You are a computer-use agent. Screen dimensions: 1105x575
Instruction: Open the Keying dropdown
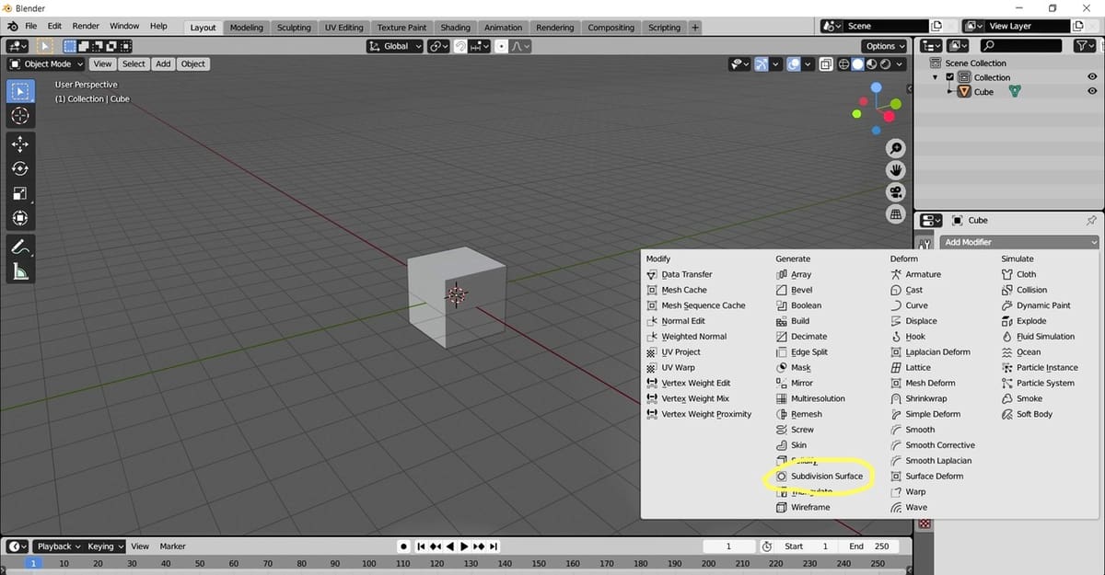click(x=106, y=546)
